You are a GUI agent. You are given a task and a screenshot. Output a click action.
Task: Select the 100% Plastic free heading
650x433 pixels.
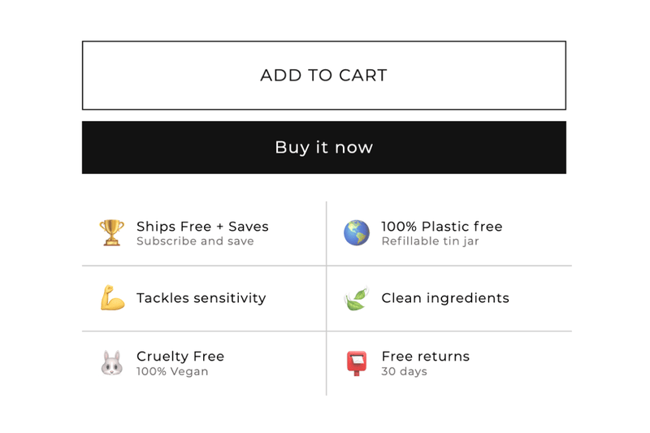[442, 227]
